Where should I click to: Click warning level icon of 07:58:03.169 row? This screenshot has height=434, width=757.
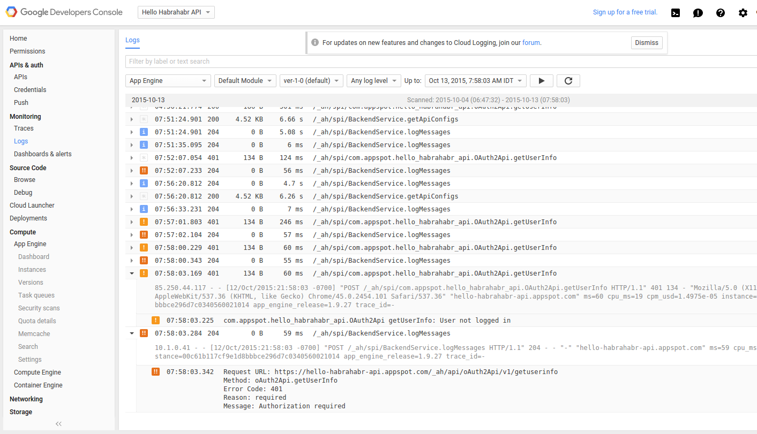pyautogui.click(x=144, y=273)
